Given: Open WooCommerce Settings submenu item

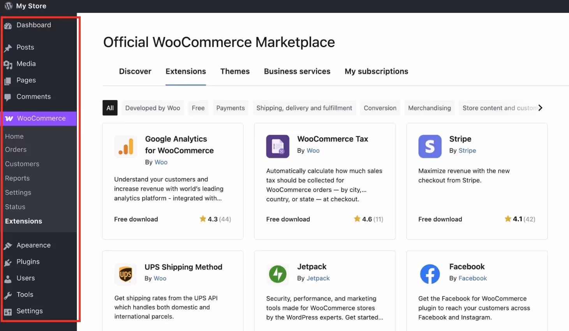Looking at the screenshot, I should click(x=18, y=192).
